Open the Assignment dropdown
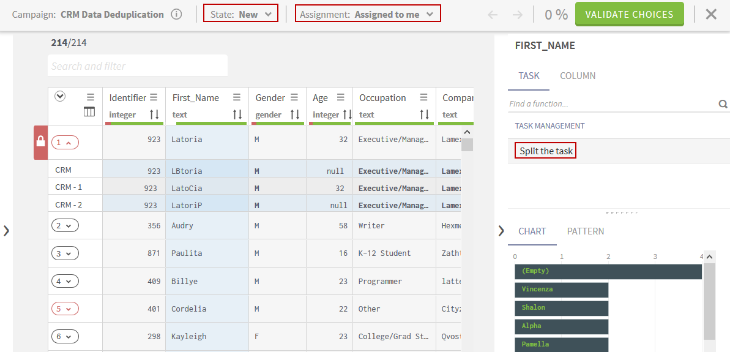The width and height of the screenshot is (730, 352). point(368,14)
